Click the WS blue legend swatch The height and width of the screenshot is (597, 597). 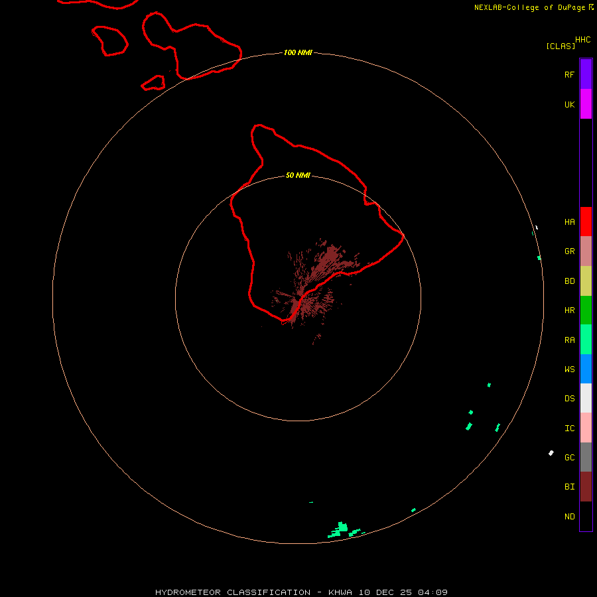pyautogui.click(x=586, y=369)
